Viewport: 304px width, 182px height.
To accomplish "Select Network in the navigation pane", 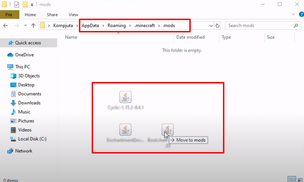I will pos(24,151).
